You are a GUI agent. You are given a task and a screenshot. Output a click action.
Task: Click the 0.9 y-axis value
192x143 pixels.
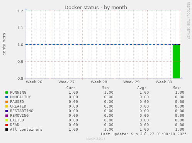[20, 62]
